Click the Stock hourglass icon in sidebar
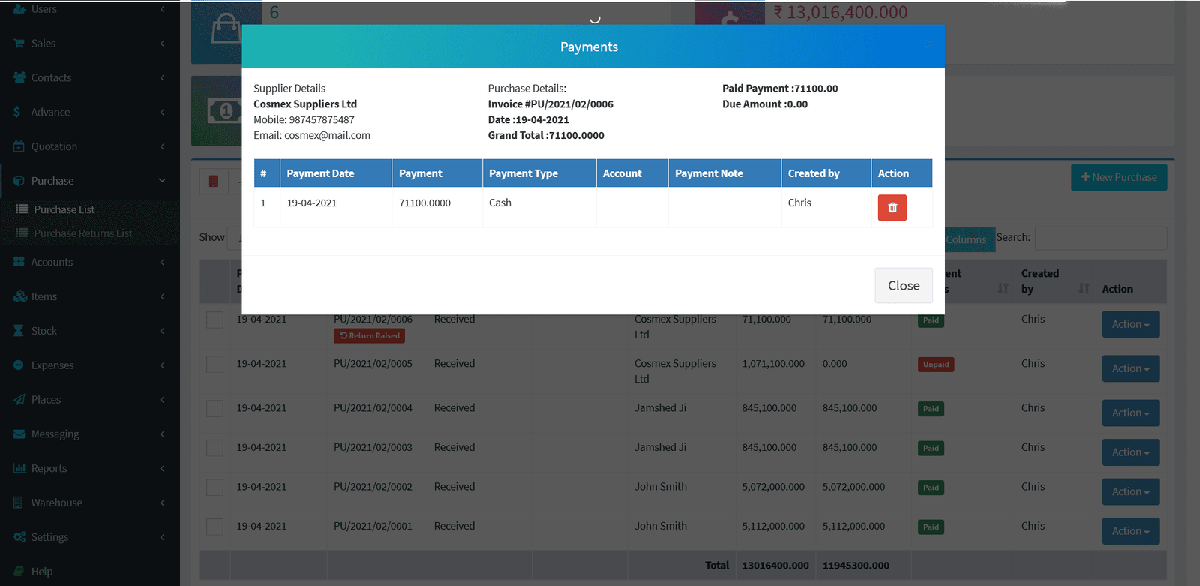This screenshot has width=1200, height=586. 19,331
